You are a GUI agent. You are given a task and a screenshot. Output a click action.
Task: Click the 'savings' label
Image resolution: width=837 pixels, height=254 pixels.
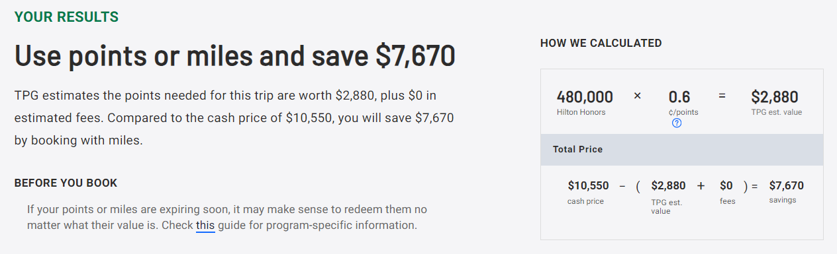click(x=783, y=200)
